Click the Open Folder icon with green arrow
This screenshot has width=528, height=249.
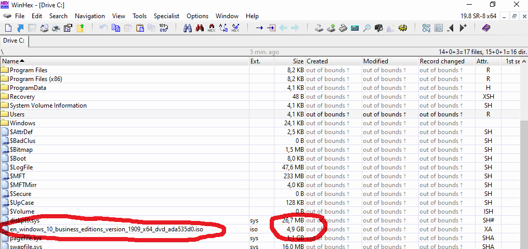click(80, 28)
